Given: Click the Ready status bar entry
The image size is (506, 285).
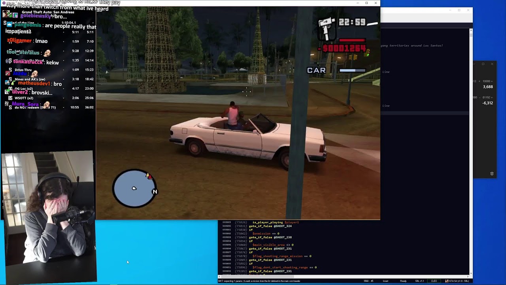Looking at the screenshot, I should [403, 281].
